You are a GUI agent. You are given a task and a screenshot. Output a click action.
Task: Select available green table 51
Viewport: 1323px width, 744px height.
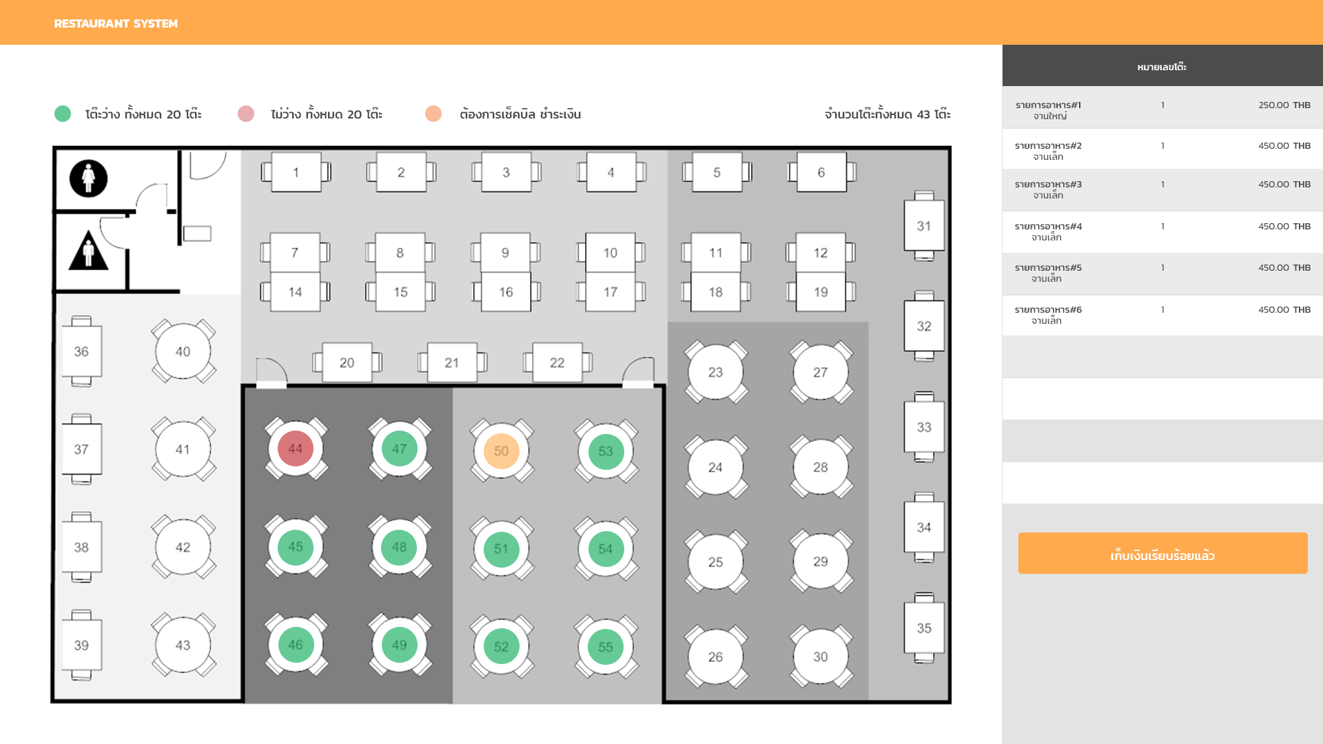(x=501, y=549)
